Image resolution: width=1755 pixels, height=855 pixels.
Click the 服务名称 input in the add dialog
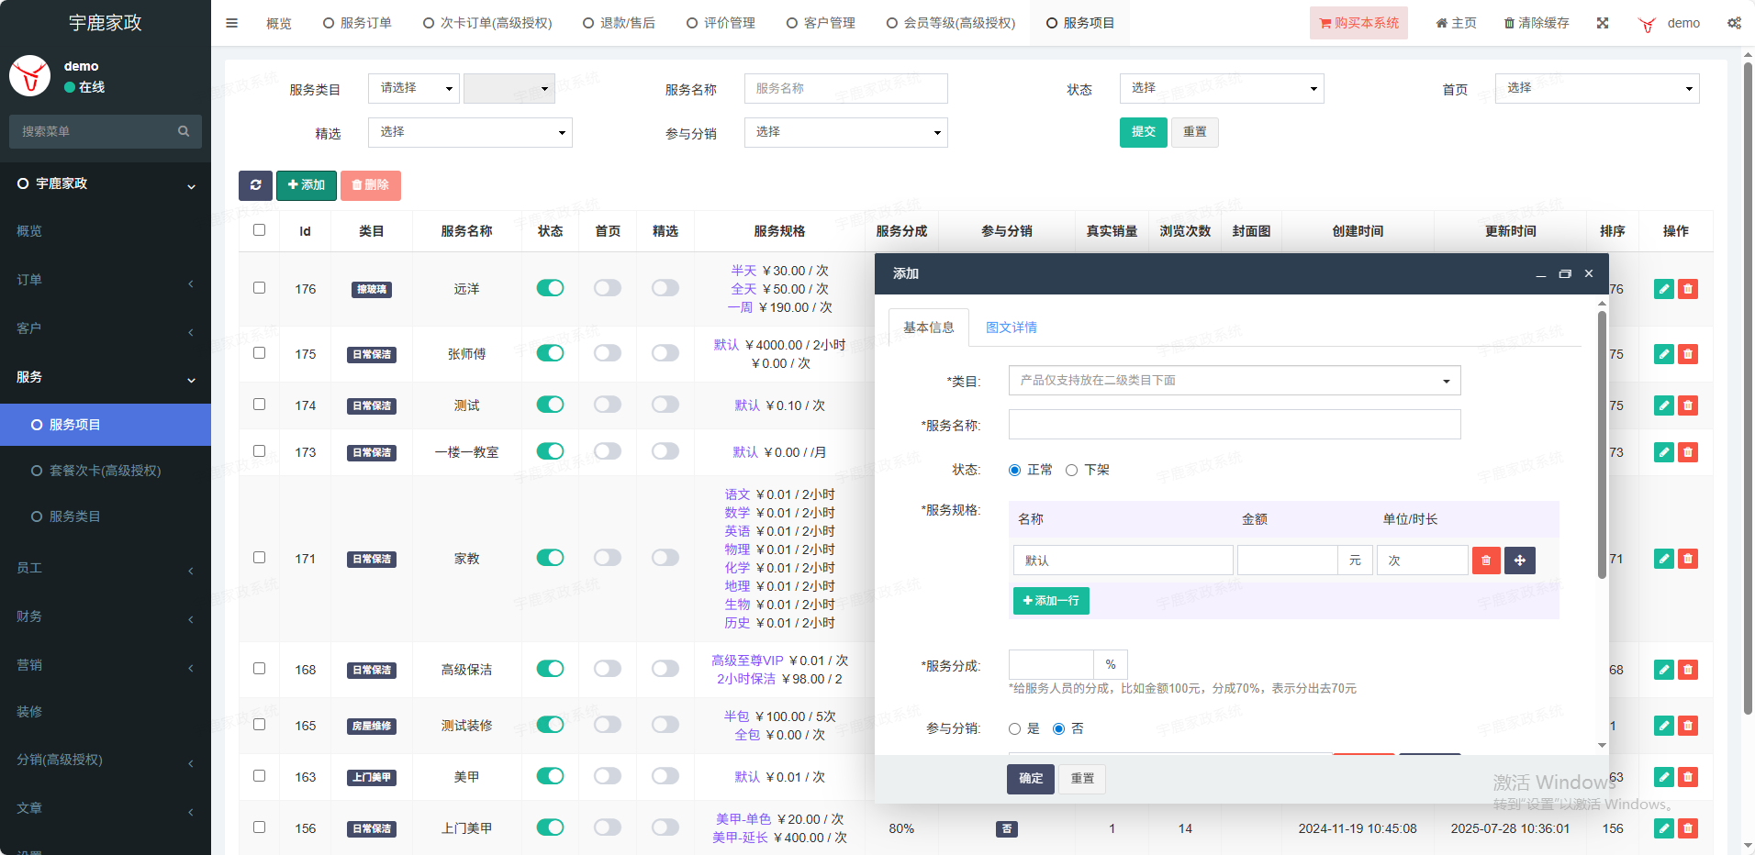pos(1234,425)
